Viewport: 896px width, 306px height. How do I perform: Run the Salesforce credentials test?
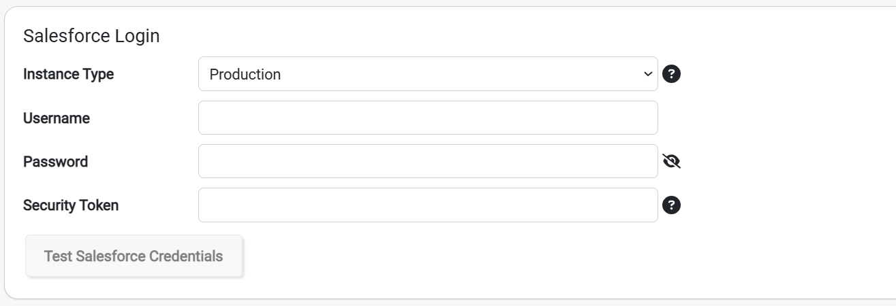134,256
